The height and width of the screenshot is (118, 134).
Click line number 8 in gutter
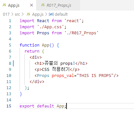point(10,63)
